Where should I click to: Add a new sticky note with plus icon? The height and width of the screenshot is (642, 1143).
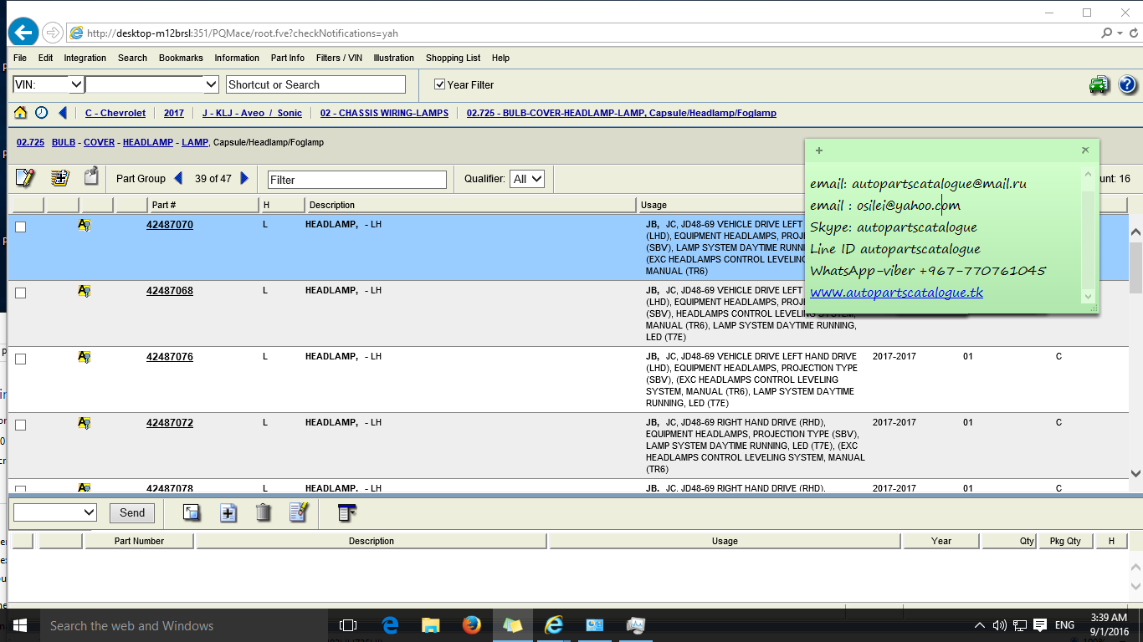[x=819, y=150]
